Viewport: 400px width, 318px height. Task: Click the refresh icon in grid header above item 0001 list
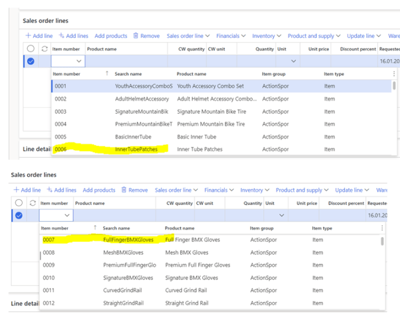[x=44, y=49]
